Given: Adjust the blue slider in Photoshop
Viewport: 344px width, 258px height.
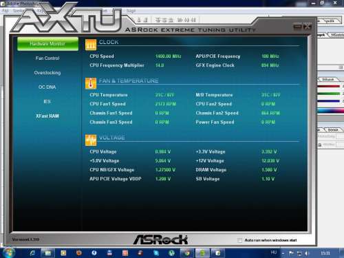Looking at the screenshot, I should (328, 101).
